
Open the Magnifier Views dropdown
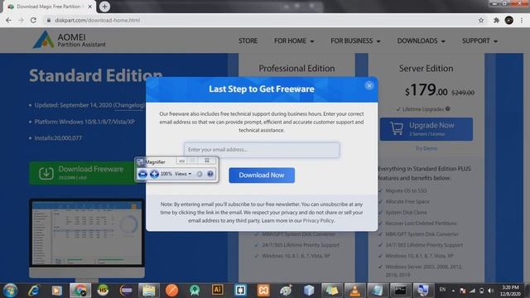(x=183, y=174)
